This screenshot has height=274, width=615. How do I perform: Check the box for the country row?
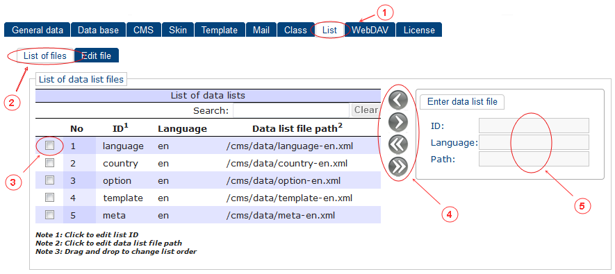49,163
